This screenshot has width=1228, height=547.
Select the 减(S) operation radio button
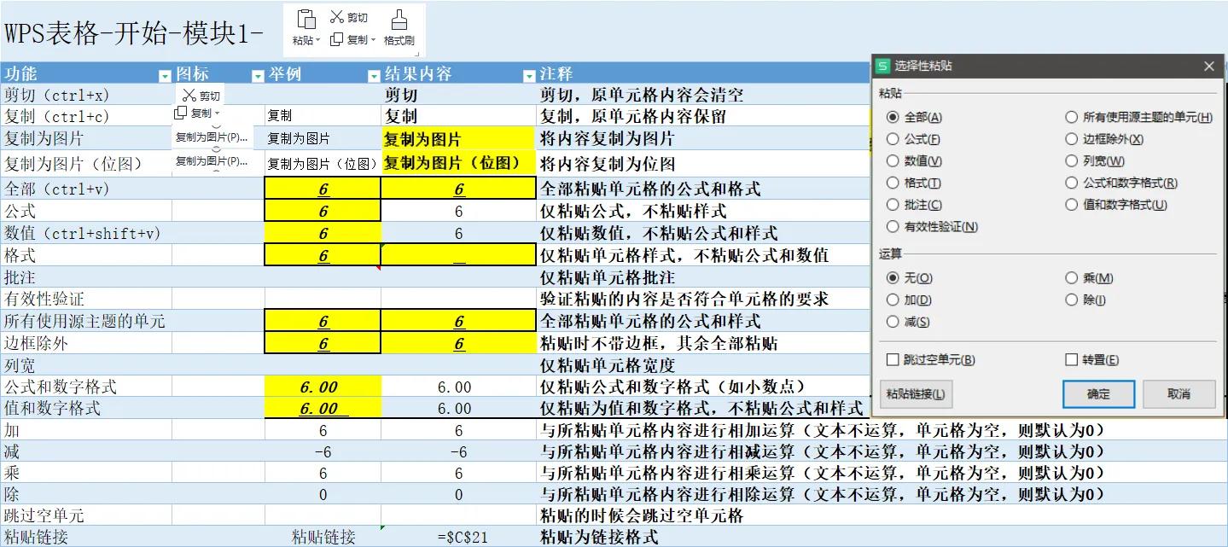coord(893,323)
